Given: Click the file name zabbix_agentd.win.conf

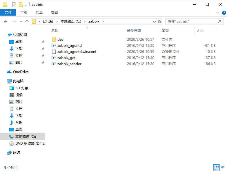Looking at the screenshot, I should tap(77, 51).
